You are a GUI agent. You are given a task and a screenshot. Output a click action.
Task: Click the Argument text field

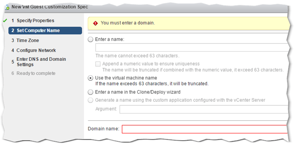pos(204,109)
